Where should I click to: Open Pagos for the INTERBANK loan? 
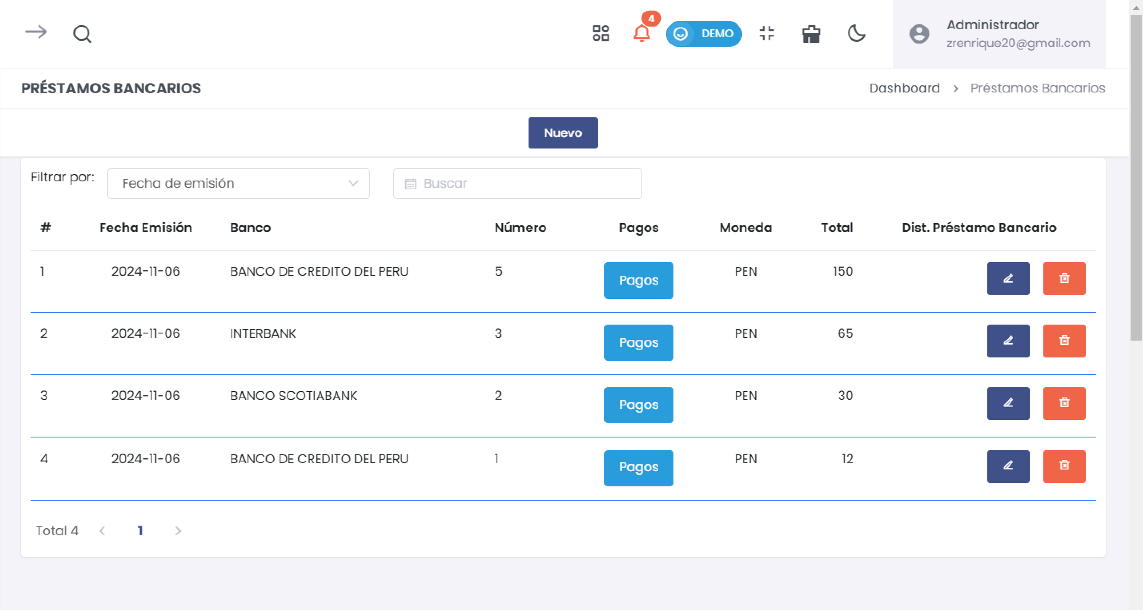point(638,342)
